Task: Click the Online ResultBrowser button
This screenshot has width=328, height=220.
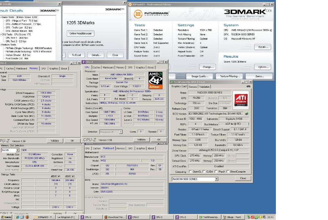Action: click(81, 33)
